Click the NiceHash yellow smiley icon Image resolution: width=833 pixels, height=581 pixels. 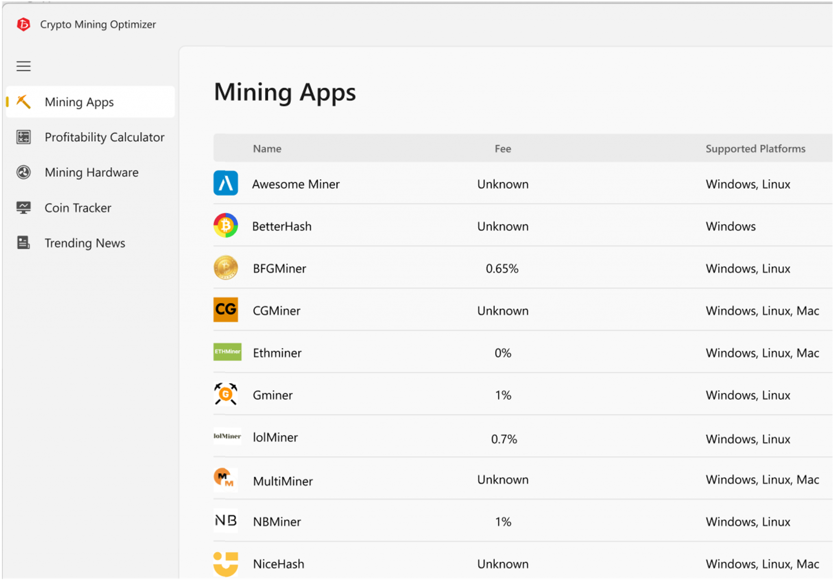pyautogui.click(x=226, y=563)
